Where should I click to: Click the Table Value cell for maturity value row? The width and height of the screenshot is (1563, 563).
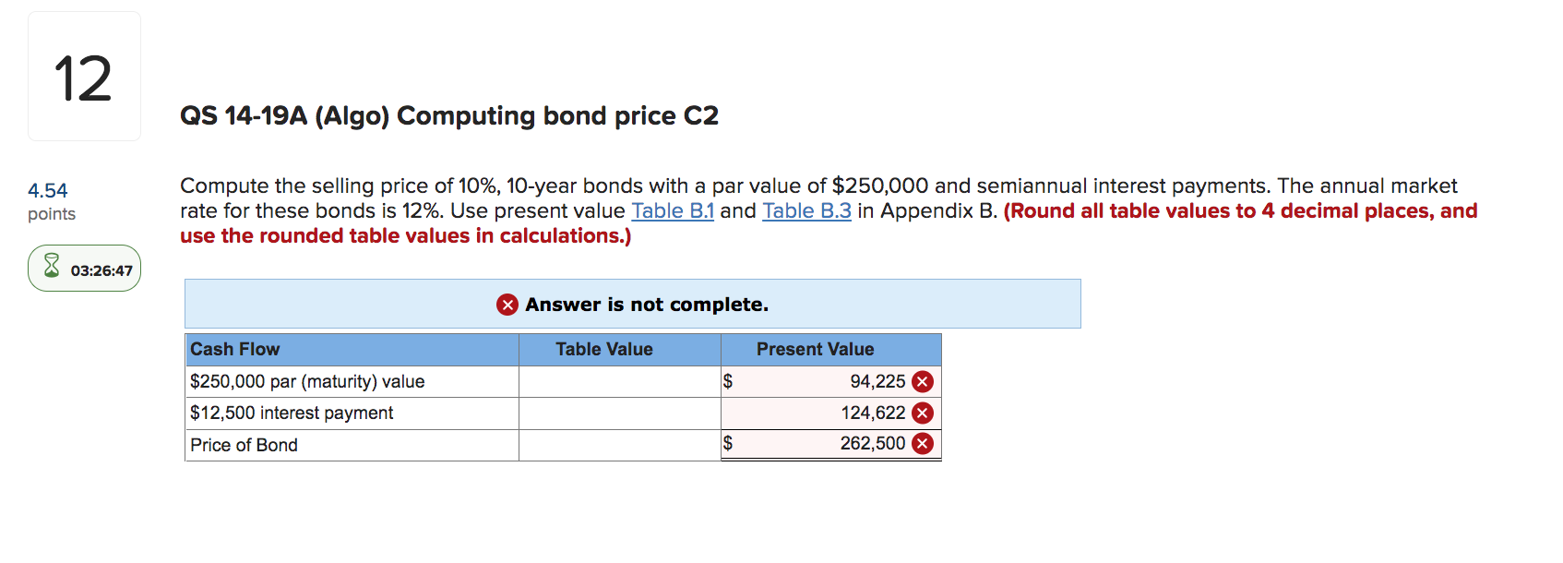pos(618,381)
